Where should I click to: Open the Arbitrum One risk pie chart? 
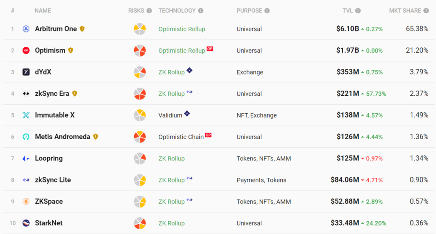140,29
